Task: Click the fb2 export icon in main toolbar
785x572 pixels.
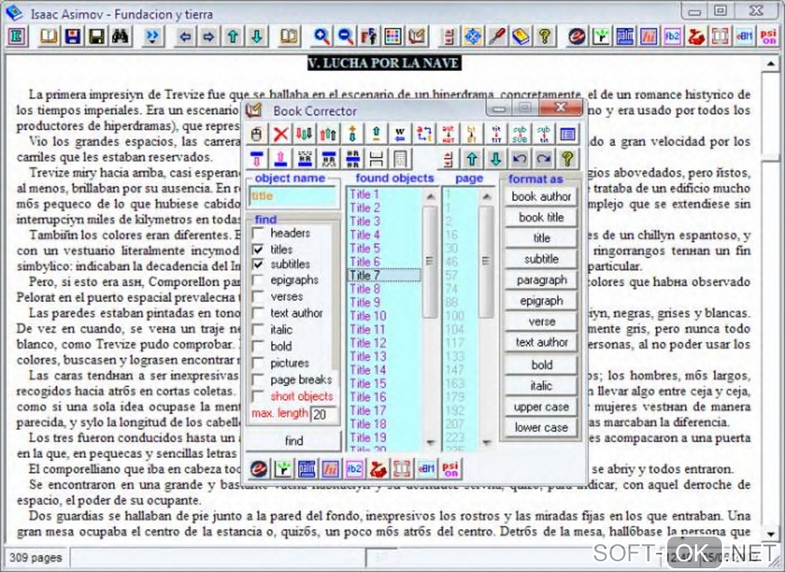Action: pyautogui.click(x=673, y=36)
